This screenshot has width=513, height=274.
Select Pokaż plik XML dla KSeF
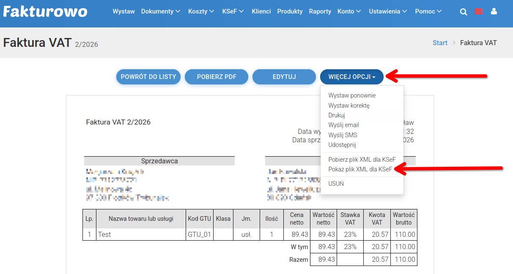click(x=360, y=169)
